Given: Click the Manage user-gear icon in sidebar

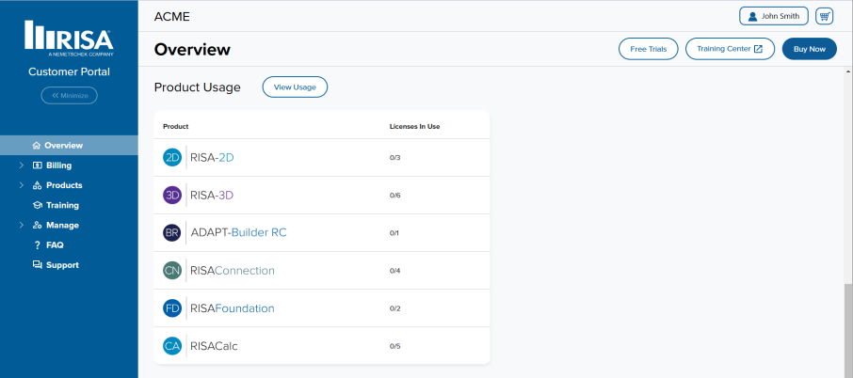Looking at the screenshot, I should click(x=38, y=225).
